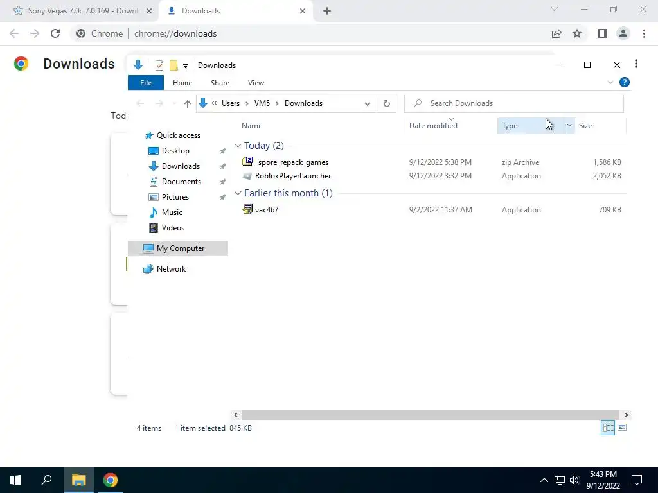658x493 pixels.
Task: Switch to the Home ribbon tab
Action: click(x=182, y=83)
